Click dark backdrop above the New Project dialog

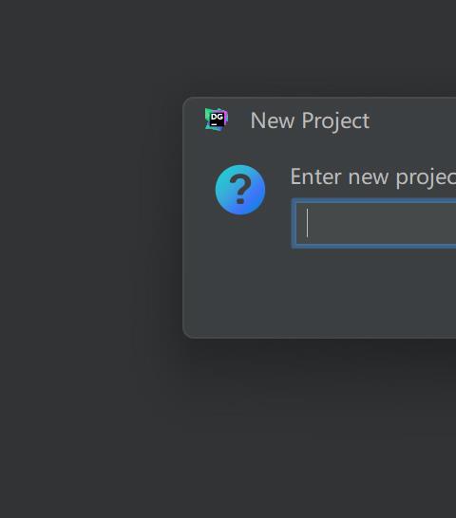point(228,48)
